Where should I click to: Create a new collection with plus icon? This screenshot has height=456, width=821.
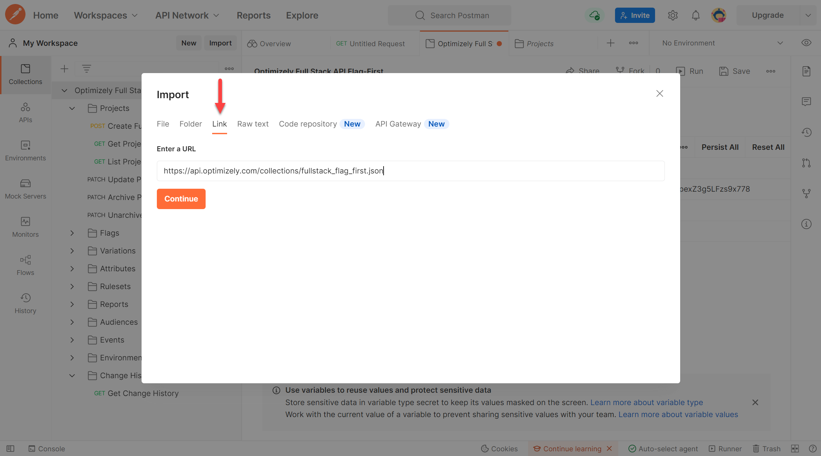(64, 69)
